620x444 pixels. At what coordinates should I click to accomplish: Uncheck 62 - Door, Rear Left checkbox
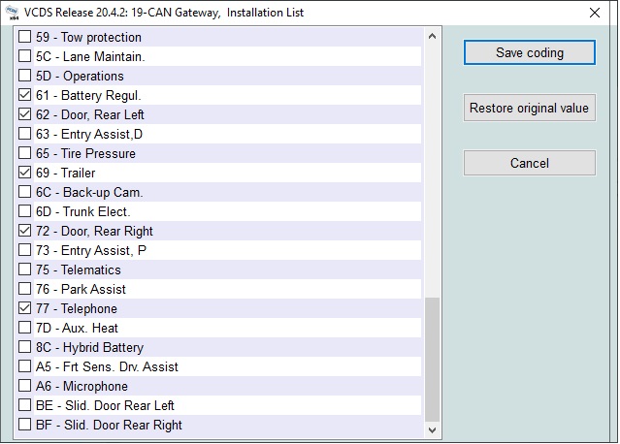pos(24,114)
